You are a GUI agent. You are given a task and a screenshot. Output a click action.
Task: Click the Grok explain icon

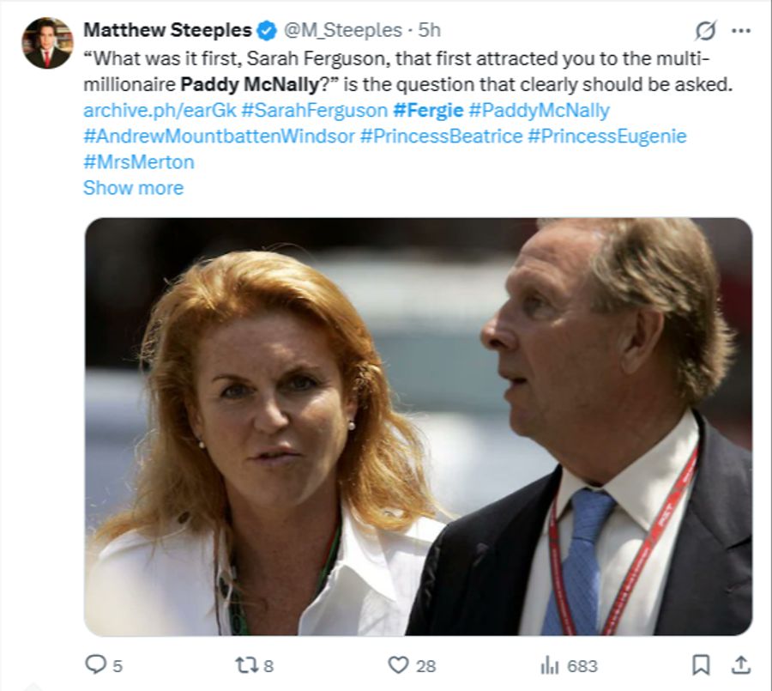click(705, 31)
